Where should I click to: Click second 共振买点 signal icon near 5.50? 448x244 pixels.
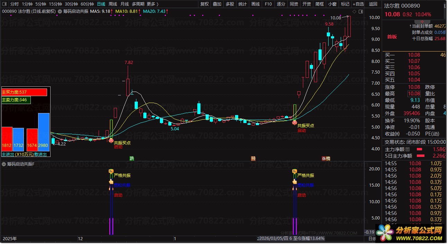tap(295, 123)
